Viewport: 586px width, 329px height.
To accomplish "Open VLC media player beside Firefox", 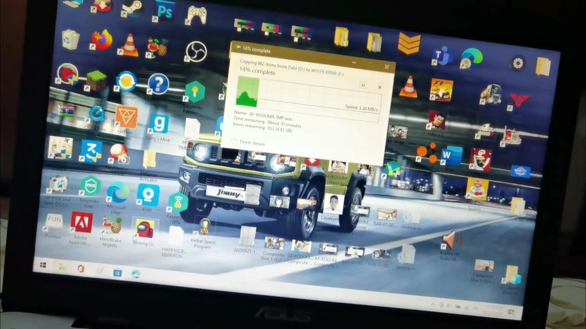I will pos(129,45).
